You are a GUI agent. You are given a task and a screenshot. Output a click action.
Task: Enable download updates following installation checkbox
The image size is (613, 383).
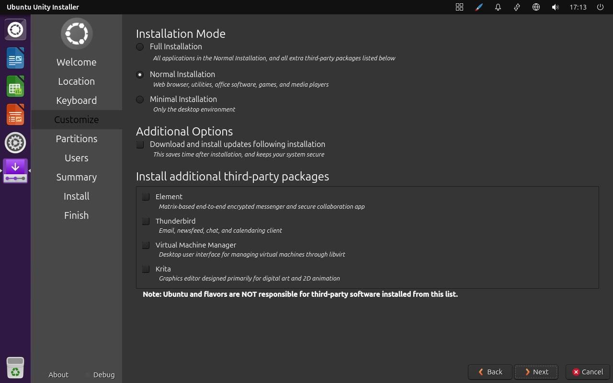point(140,145)
